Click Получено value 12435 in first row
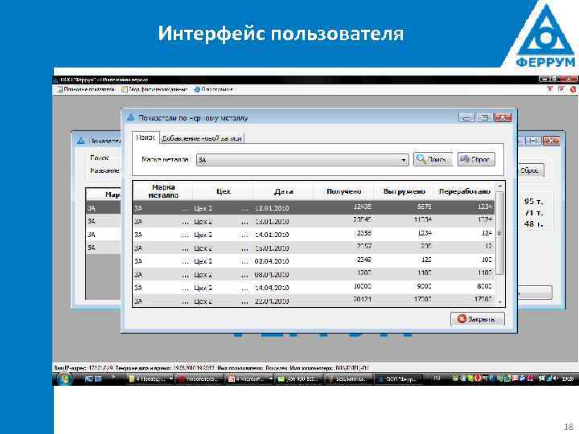Screen dimensions: 579x434 (x=362, y=207)
